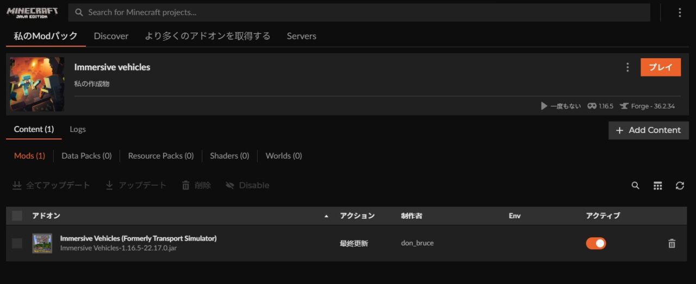Click the Immersive vehicles modpack cover image
This screenshot has height=284, width=696.
coord(37,84)
